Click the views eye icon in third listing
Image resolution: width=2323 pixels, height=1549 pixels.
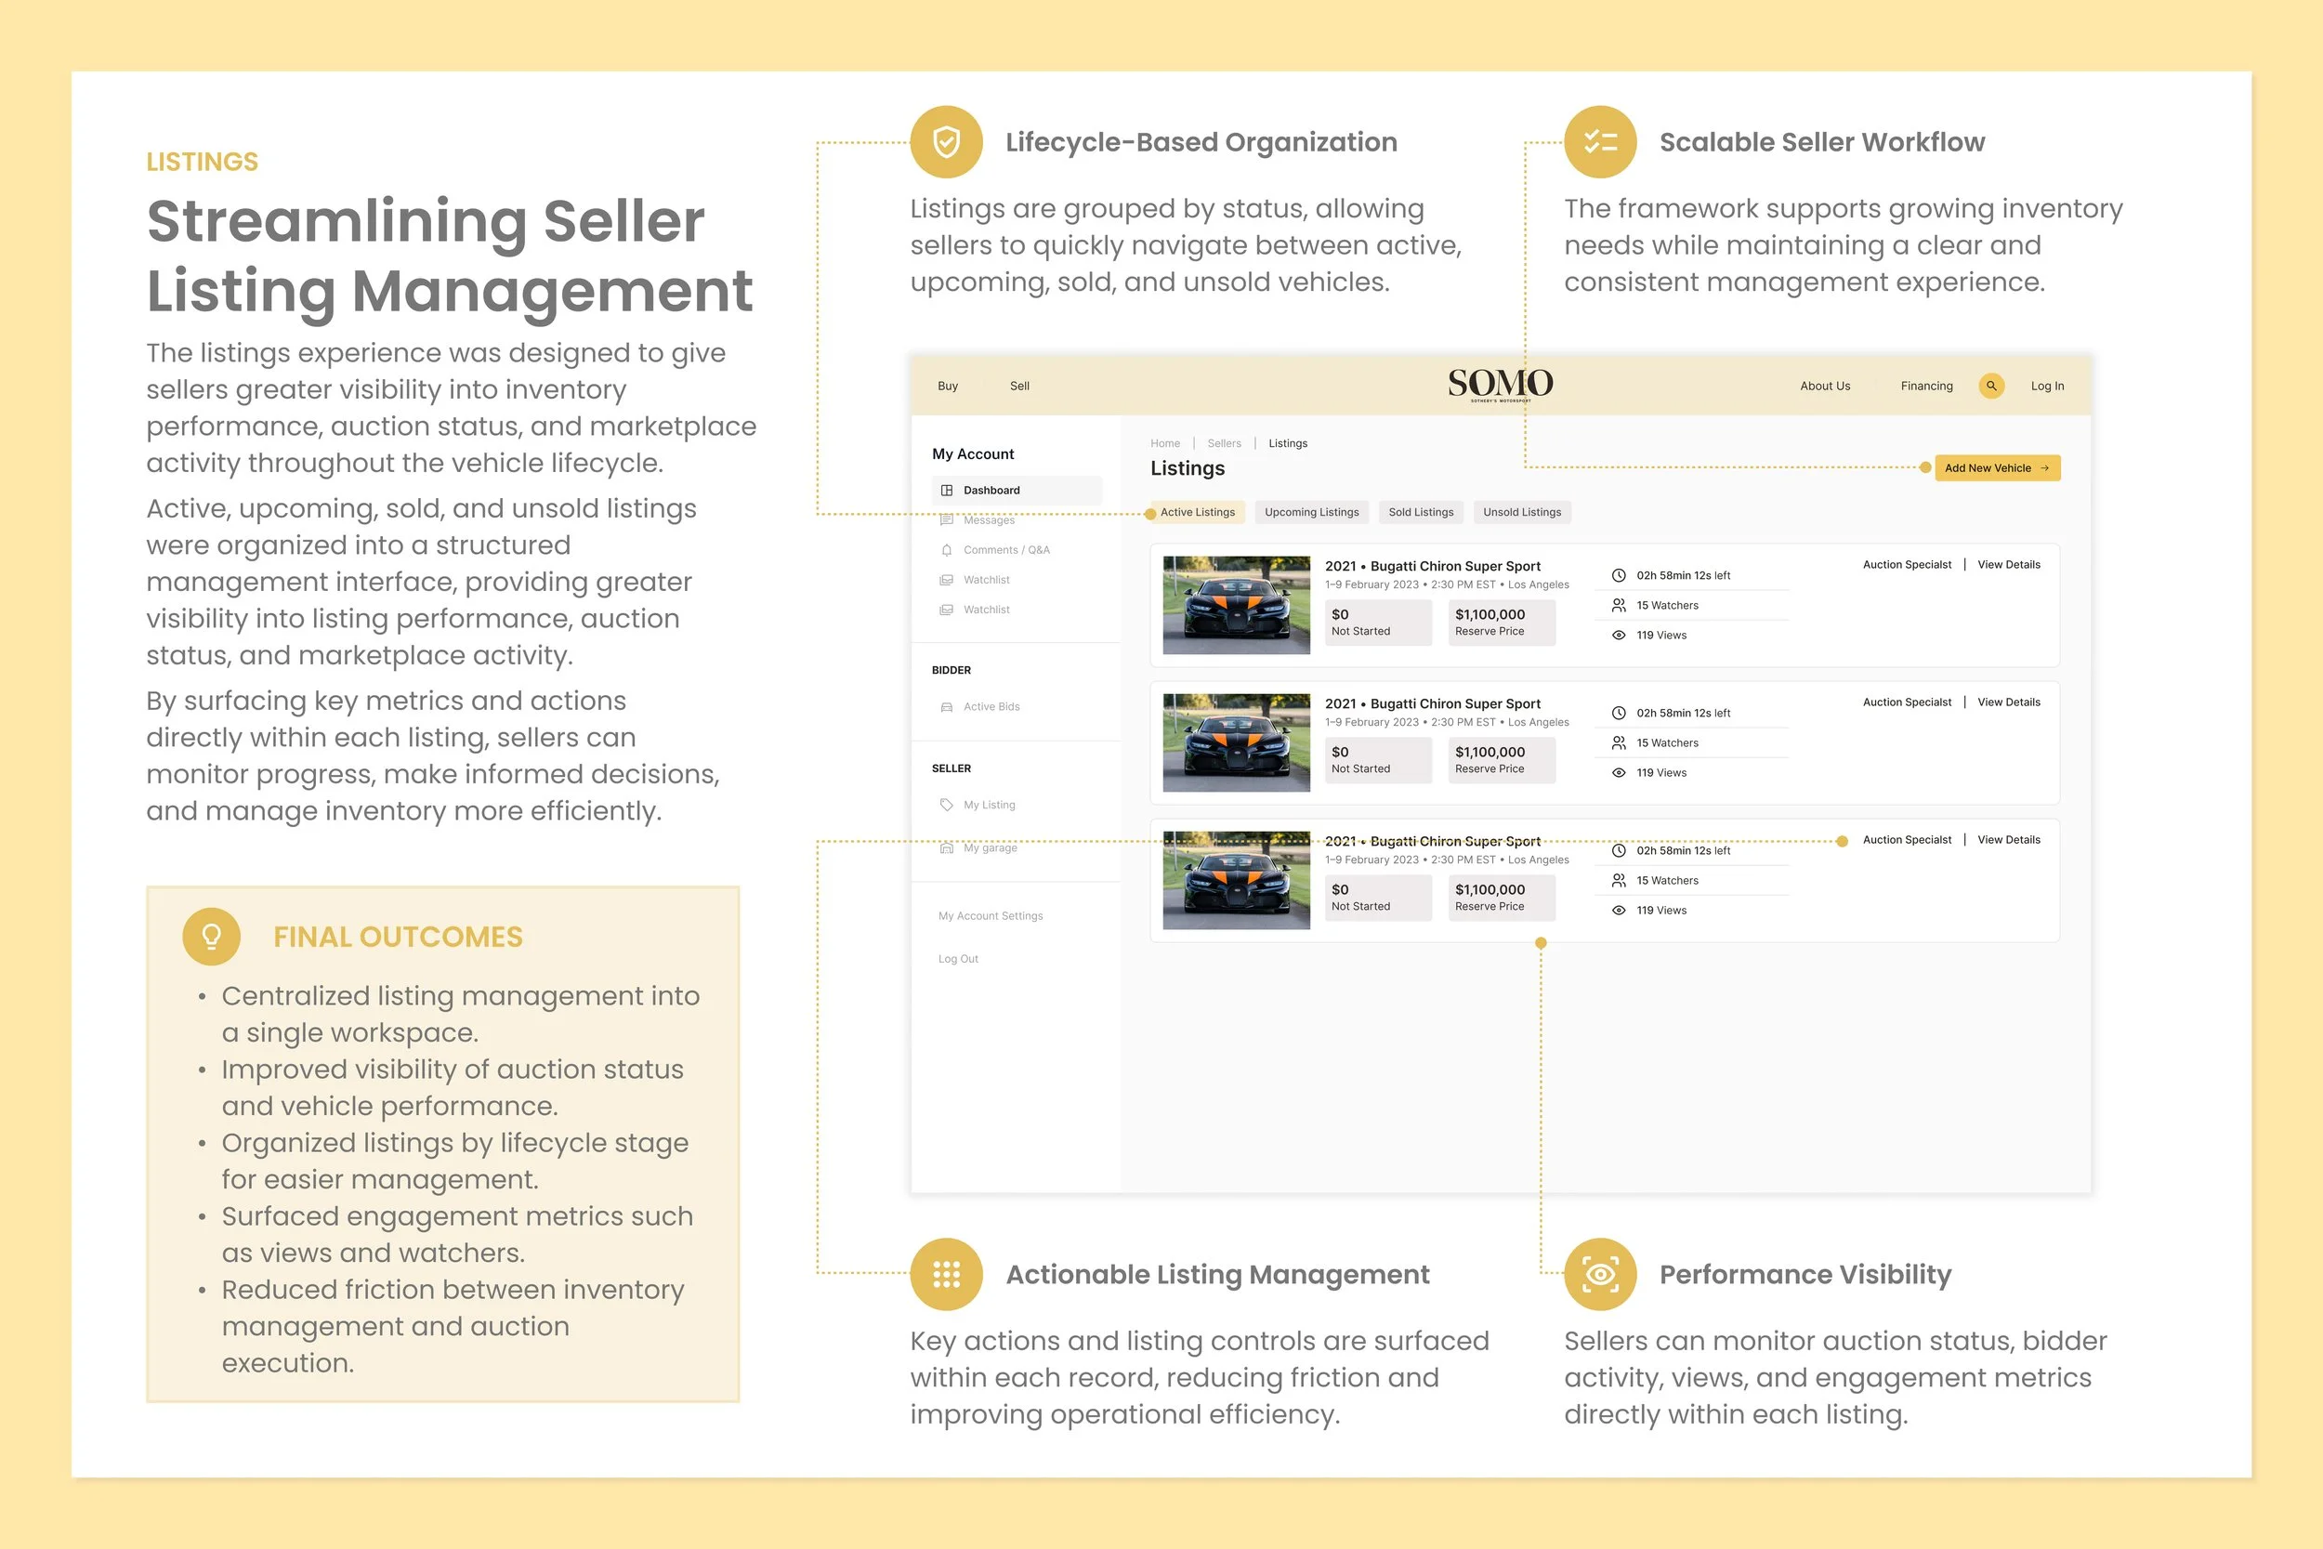point(1619,910)
